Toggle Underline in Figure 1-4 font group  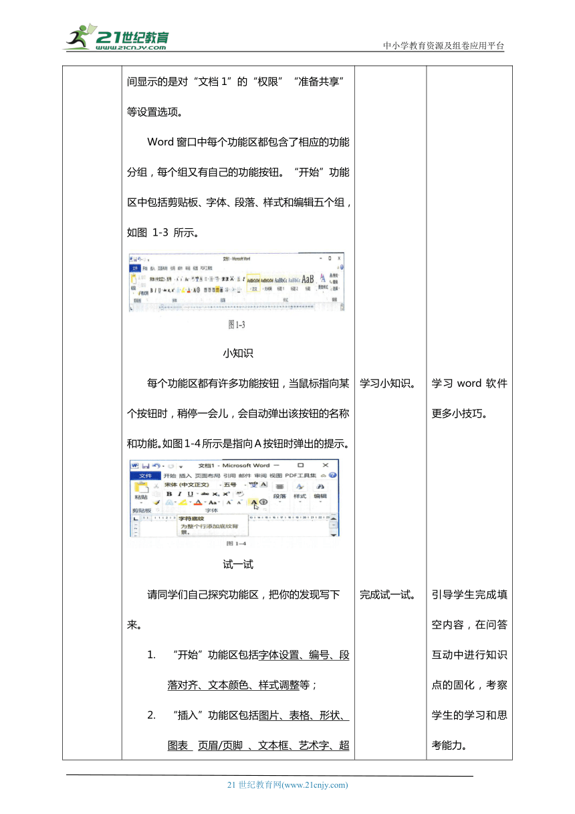point(190,493)
